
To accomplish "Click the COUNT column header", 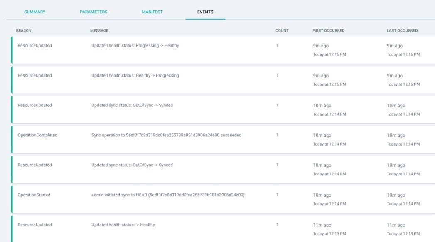I will point(282,30).
